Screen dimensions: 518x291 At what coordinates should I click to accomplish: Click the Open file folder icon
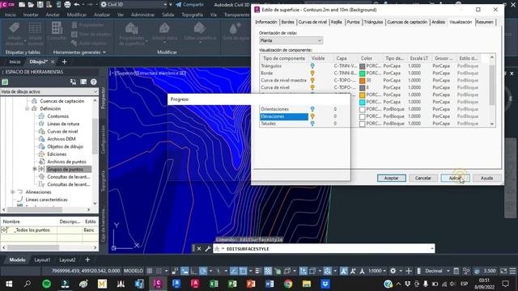[x=31, y=5]
